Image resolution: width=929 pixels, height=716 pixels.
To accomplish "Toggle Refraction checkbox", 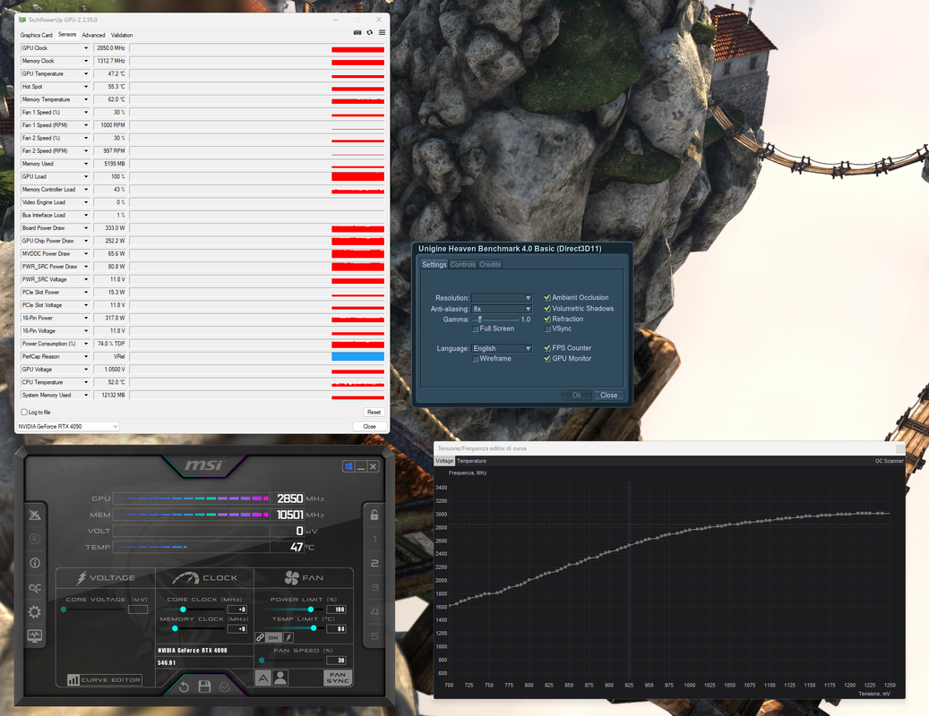I will click(x=547, y=319).
